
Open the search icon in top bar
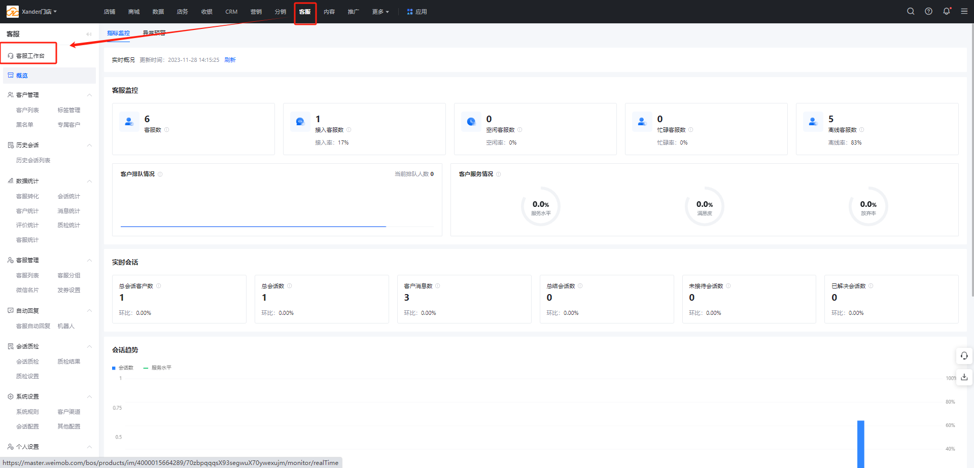click(911, 11)
